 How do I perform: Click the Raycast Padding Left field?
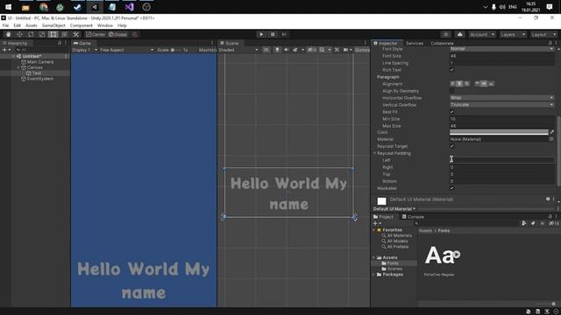coord(501,160)
